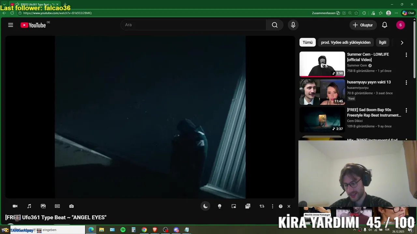
Task: Open YouTube notifications bell
Action: pyautogui.click(x=384, y=25)
